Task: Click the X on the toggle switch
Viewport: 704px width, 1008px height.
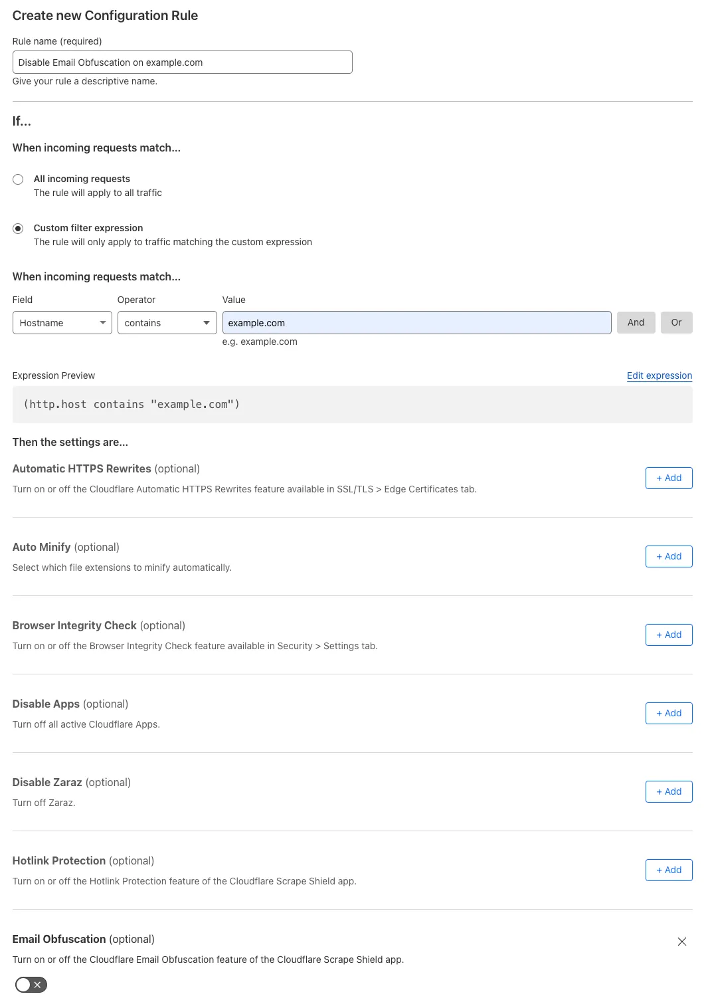Action: (x=39, y=985)
